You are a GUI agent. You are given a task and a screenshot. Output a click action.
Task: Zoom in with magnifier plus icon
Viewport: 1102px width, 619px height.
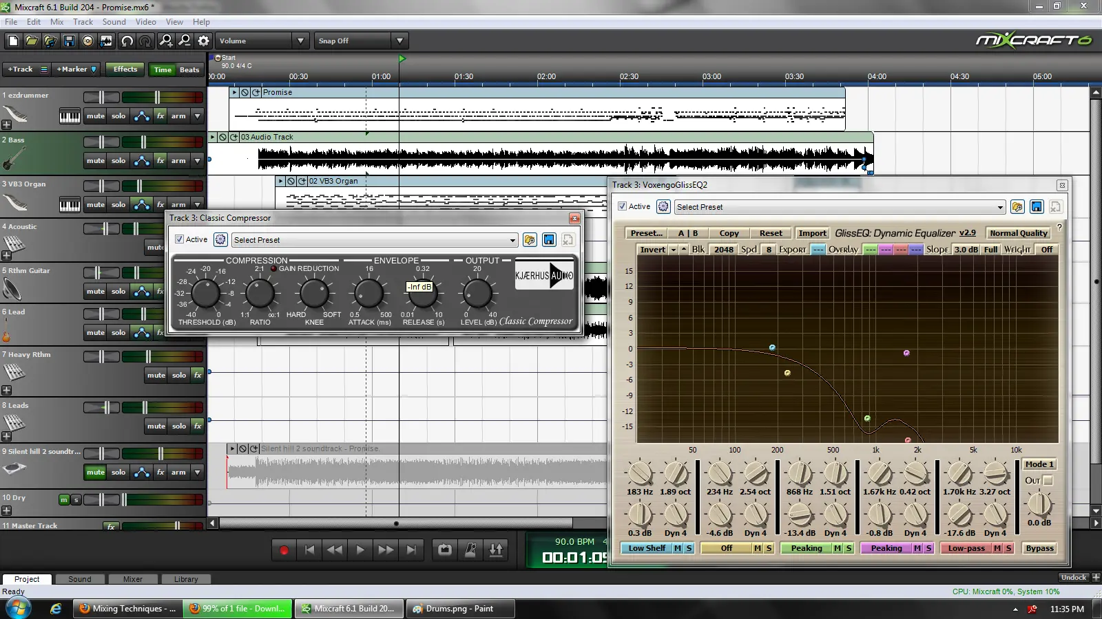pos(166,41)
